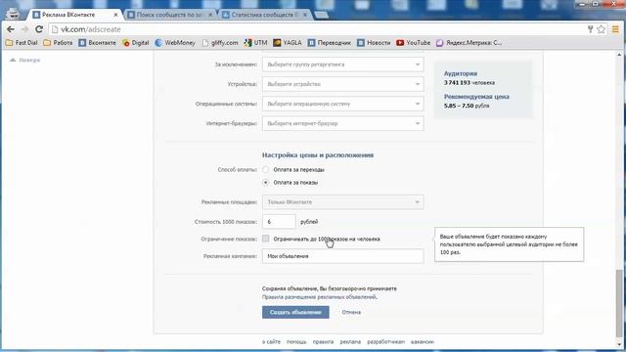Open YAGLA bookmark
This screenshot has height=352, width=626.
(x=288, y=43)
